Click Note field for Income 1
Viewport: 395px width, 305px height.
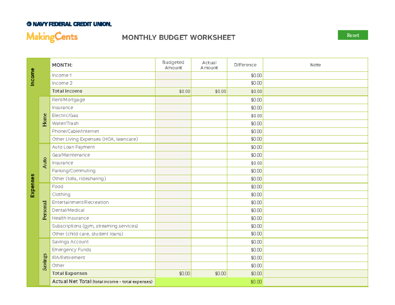pyautogui.click(x=315, y=75)
